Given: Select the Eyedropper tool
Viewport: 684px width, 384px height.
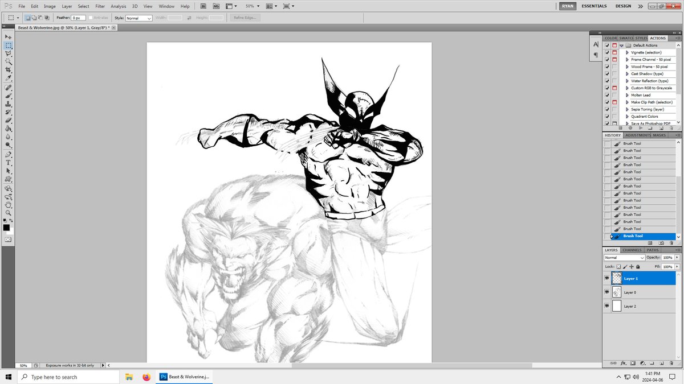Looking at the screenshot, I should pyautogui.click(x=9, y=78).
